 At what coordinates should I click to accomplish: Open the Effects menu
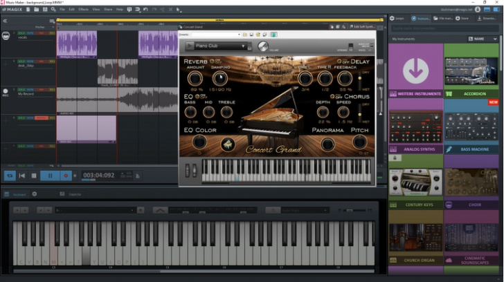[x=84, y=10]
